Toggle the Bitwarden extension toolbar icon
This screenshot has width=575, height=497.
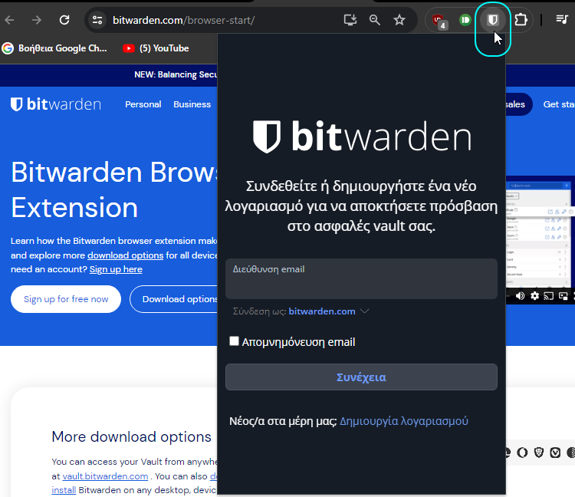(492, 20)
